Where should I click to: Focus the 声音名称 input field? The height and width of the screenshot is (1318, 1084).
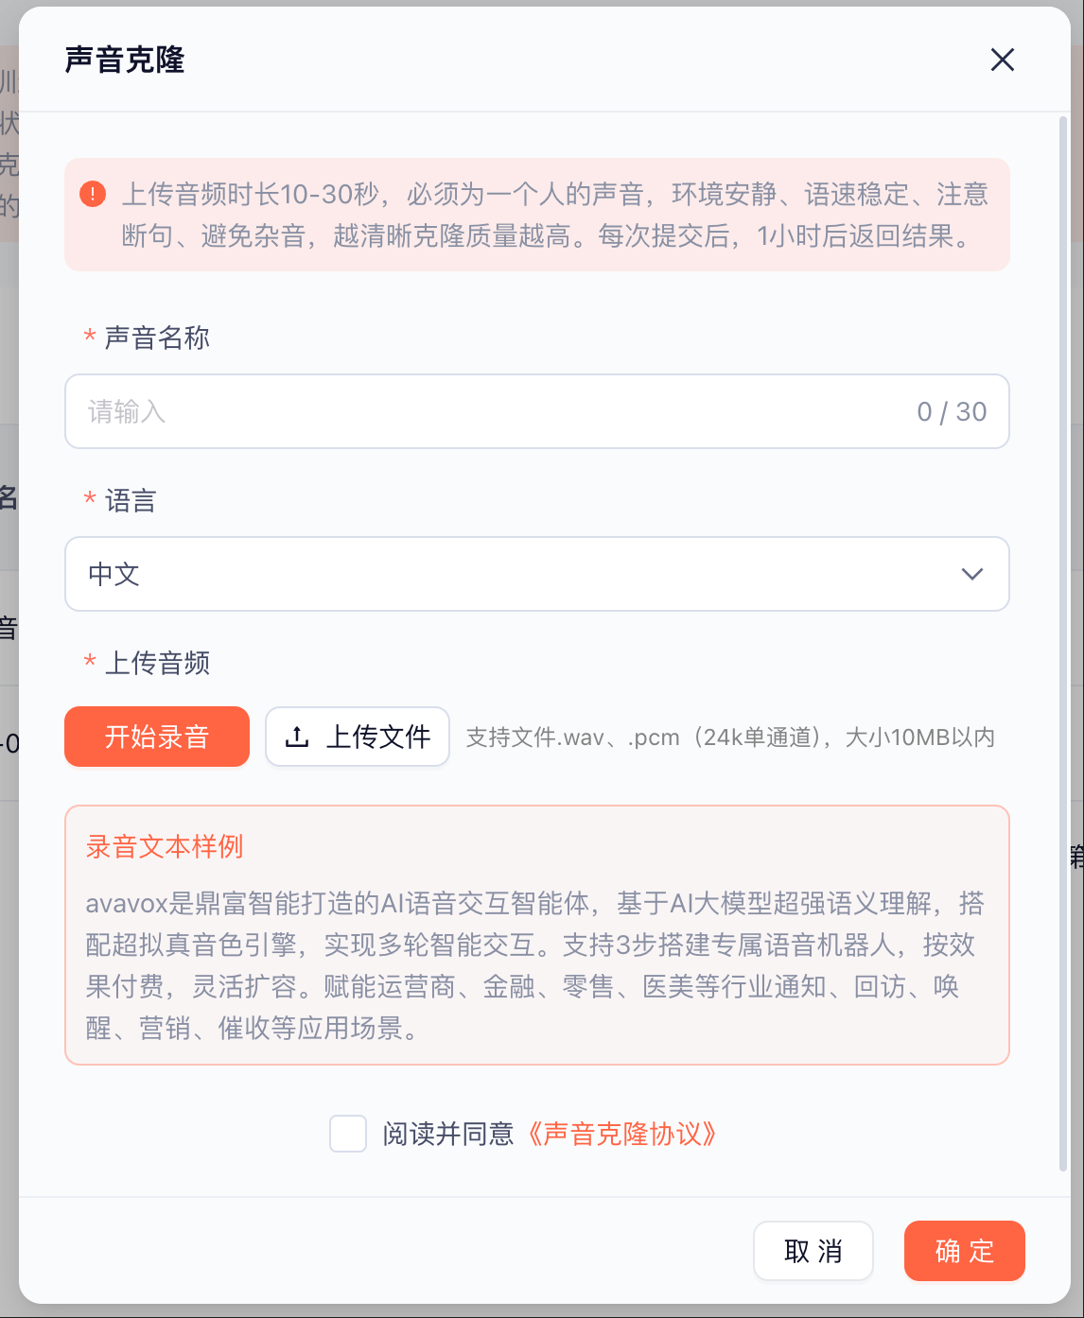tap(537, 411)
